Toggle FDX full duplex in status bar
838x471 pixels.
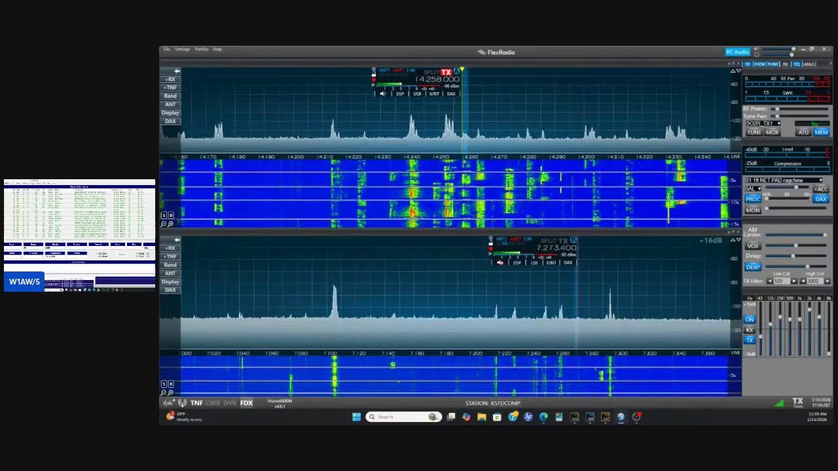246,403
